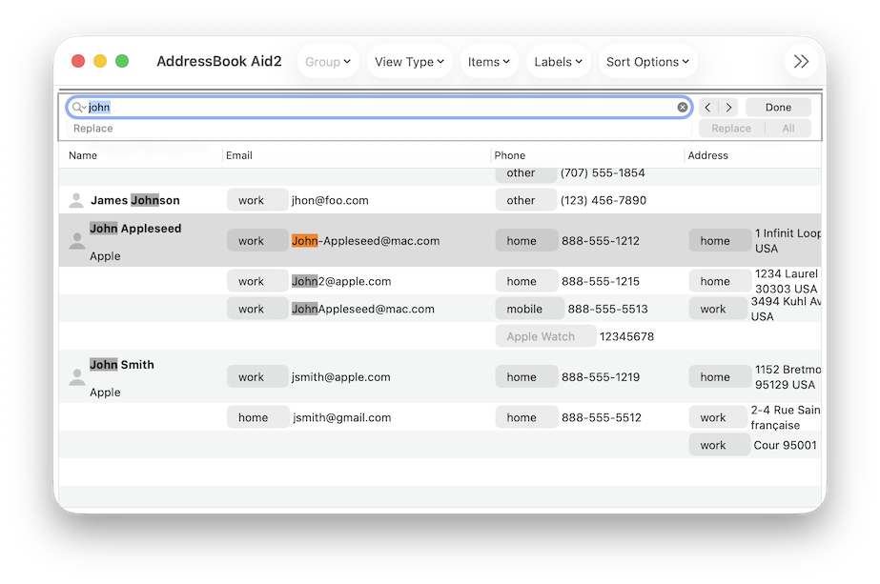Click address 1 Infinit Loop USA
Image resolution: width=880 pixels, height=584 pixels.
788,241
